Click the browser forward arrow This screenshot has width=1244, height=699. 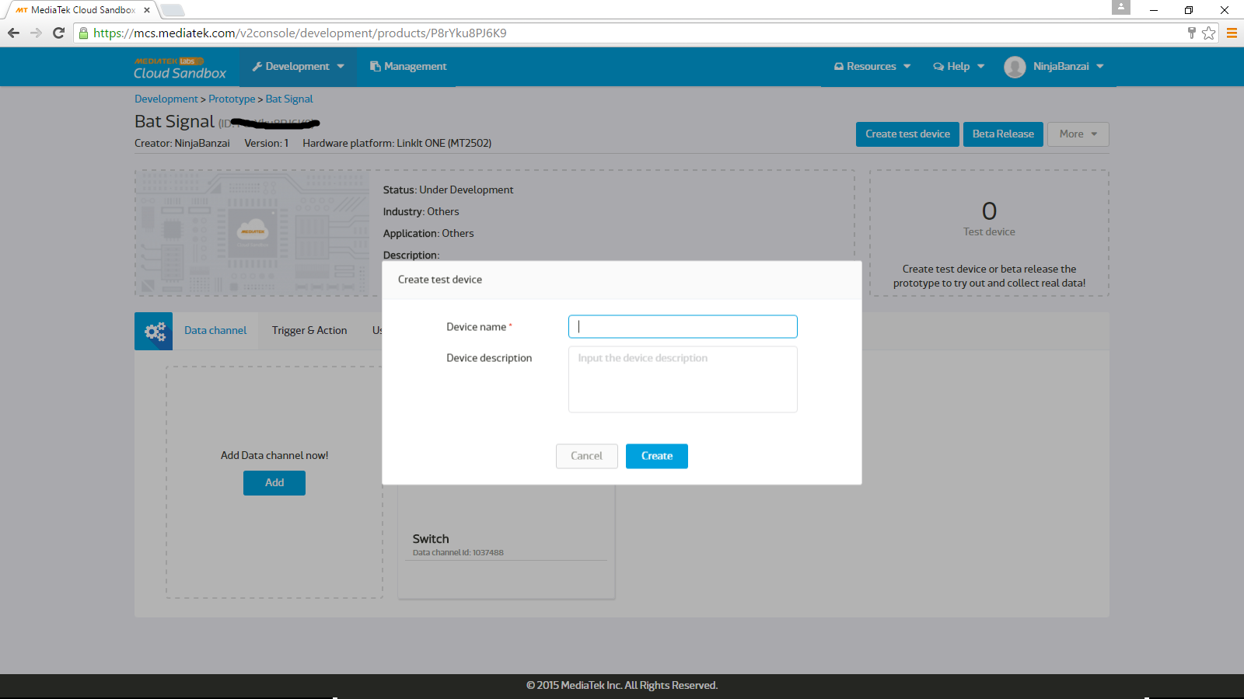[36, 33]
